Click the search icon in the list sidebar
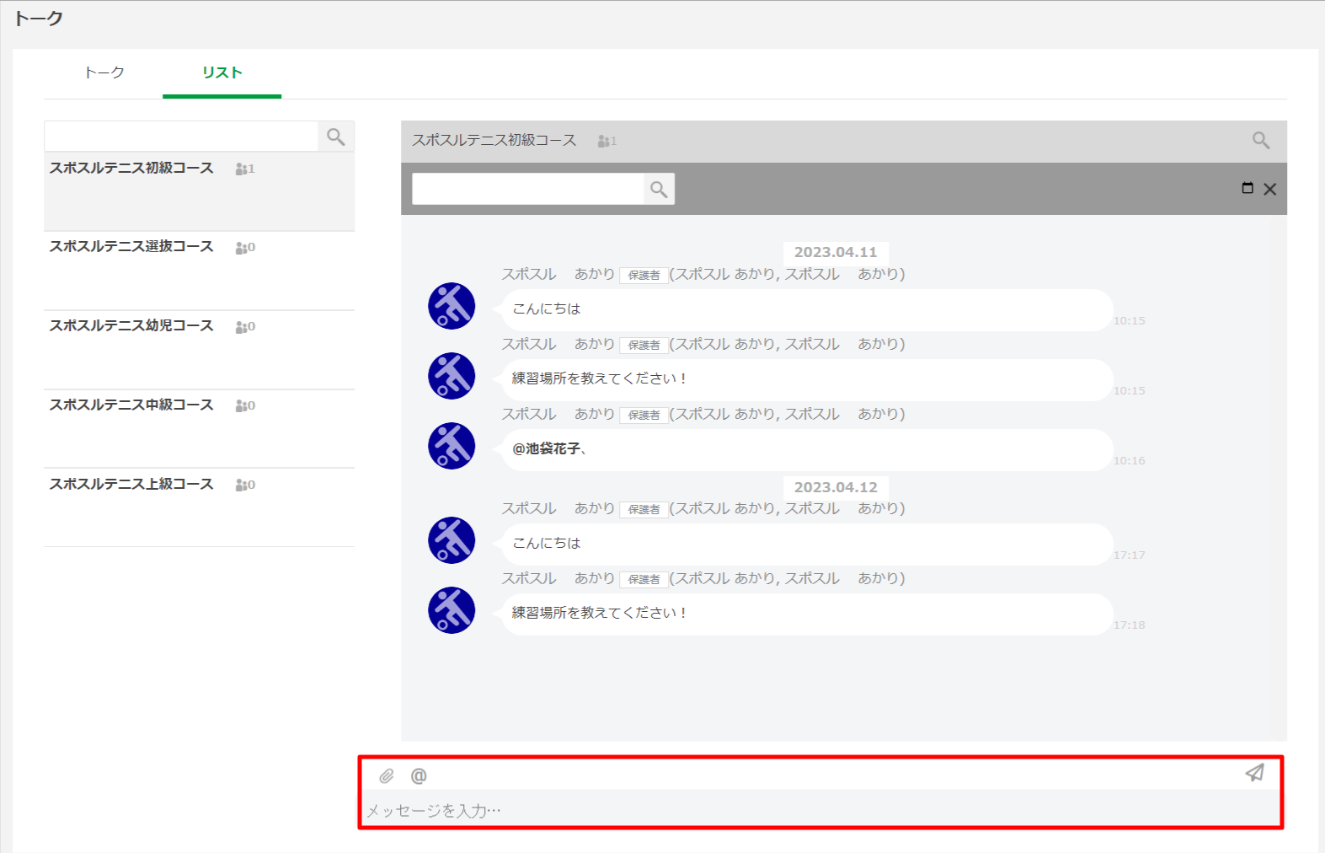Viewport: 1325px width, 853px height. pos(336,137)
